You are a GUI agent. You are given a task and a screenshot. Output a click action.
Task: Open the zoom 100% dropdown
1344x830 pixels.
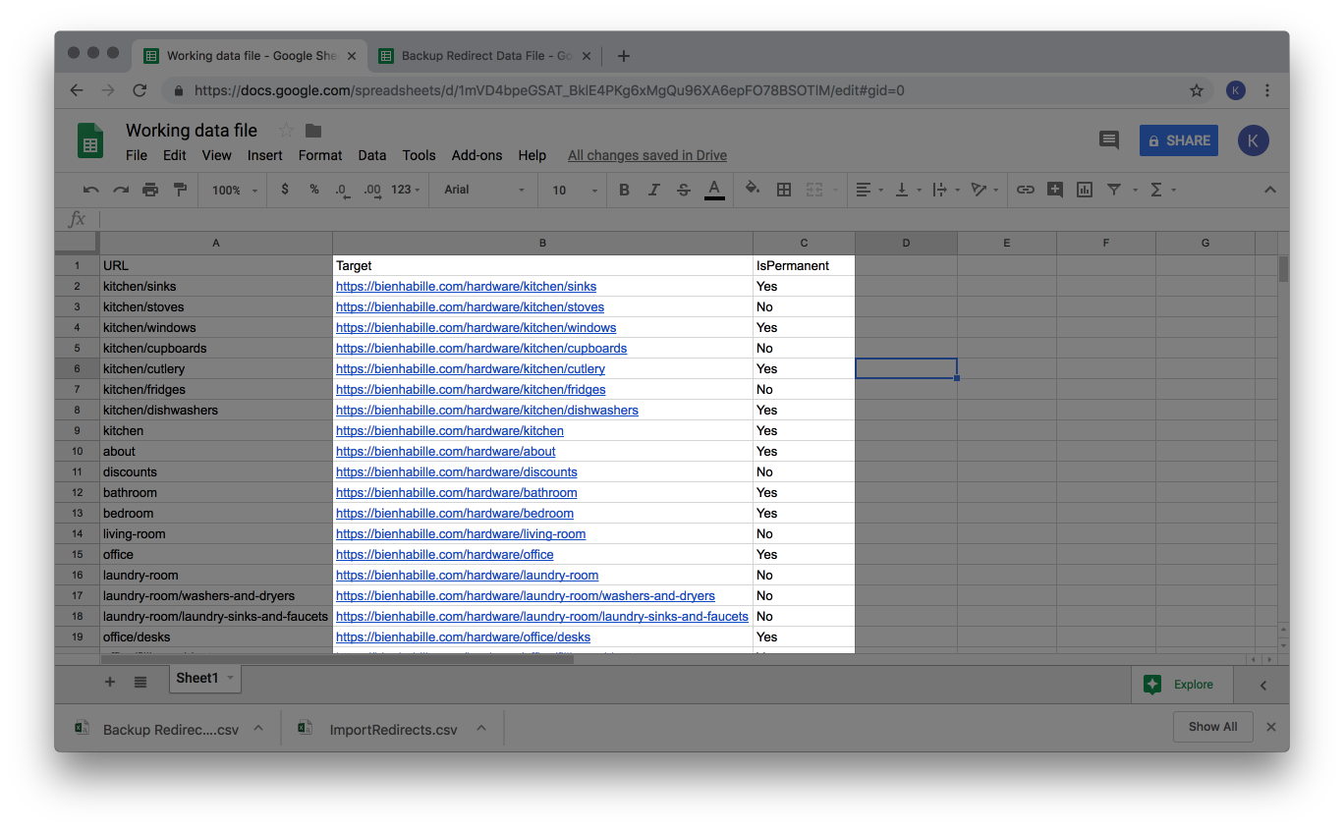click(235, 190)
